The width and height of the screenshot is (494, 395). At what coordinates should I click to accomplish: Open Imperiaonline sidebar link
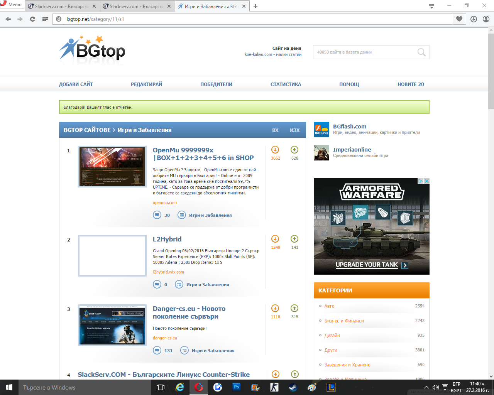pyautogui.click(x=352, y=150)
